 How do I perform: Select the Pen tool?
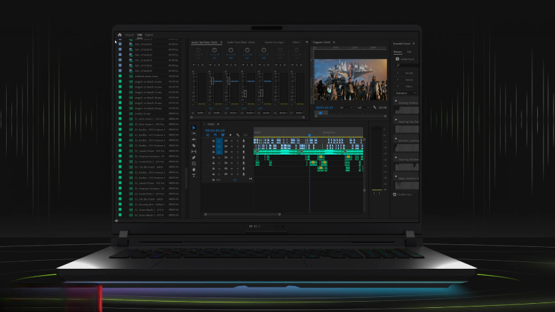click(194, 157)
